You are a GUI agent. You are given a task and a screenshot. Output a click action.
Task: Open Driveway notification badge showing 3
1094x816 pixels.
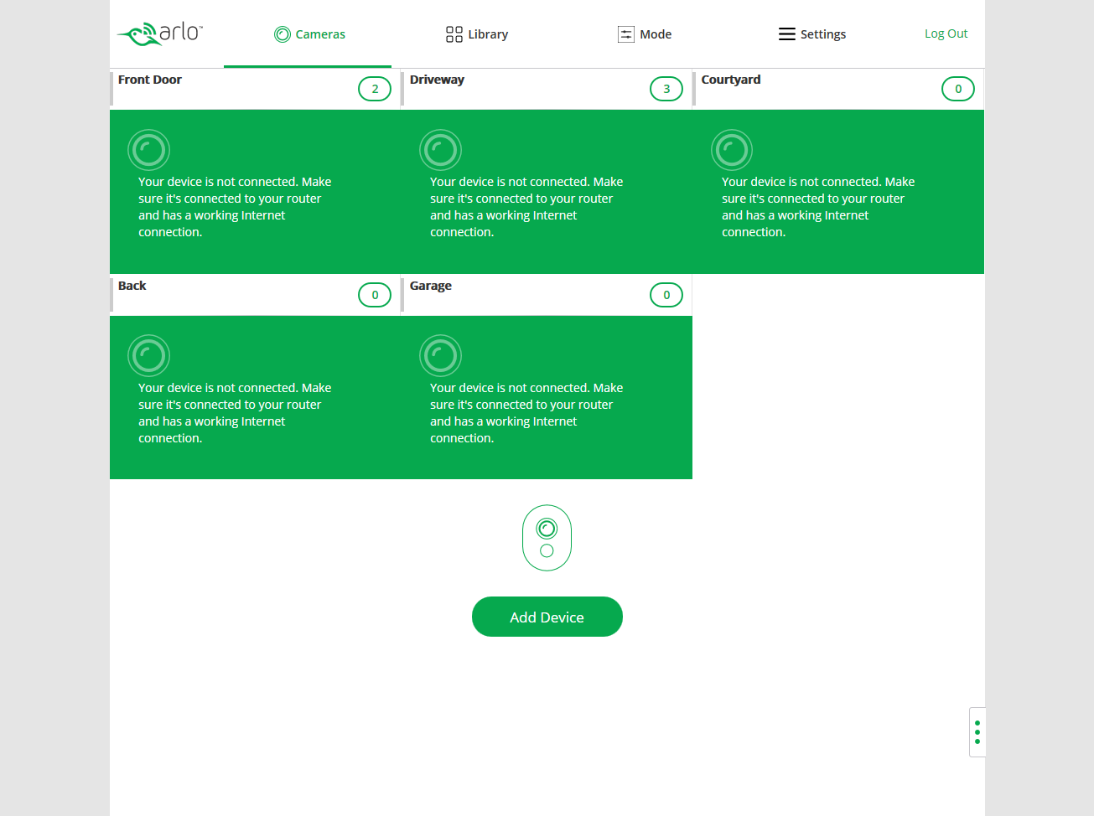coord(666,89)
